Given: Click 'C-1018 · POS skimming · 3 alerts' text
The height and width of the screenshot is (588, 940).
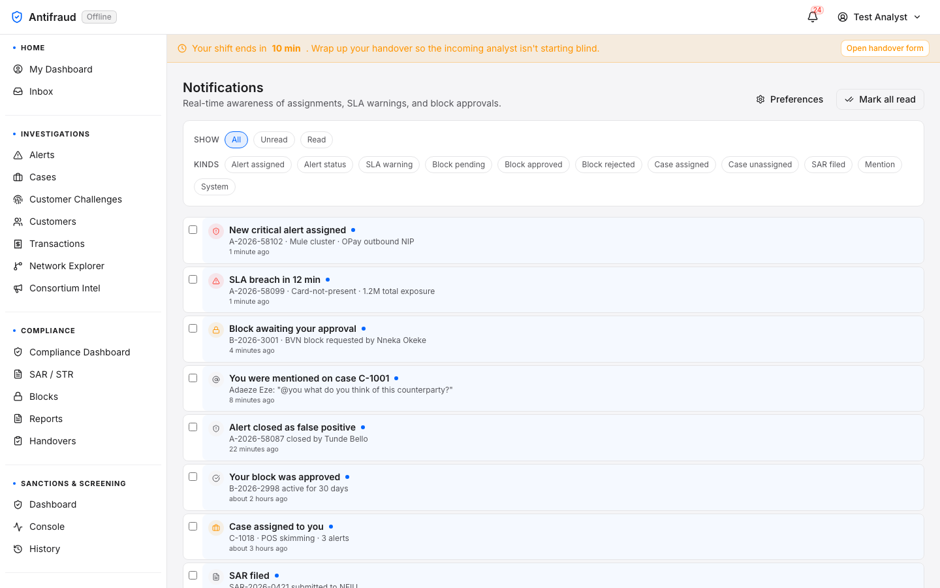Looking at the screenshot, I should pyautogui.click(x=289, y=538).
